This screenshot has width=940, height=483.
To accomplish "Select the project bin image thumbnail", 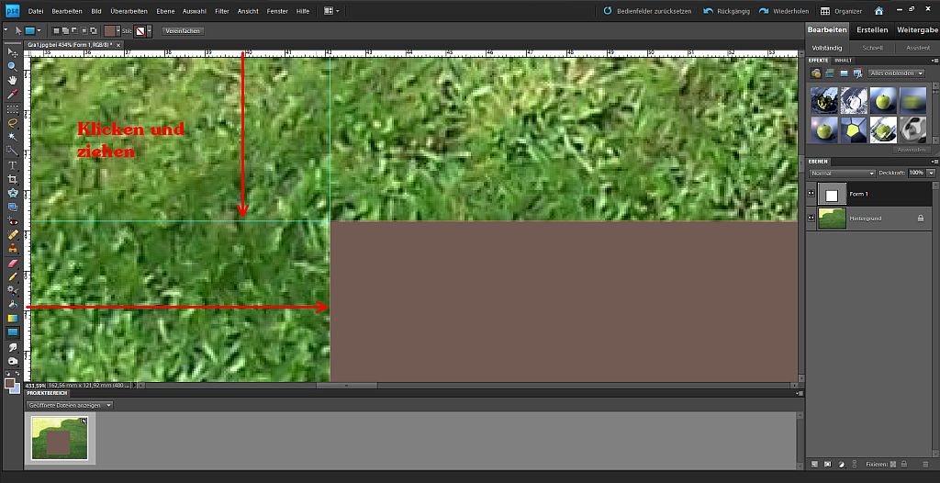I will point(60,438).
